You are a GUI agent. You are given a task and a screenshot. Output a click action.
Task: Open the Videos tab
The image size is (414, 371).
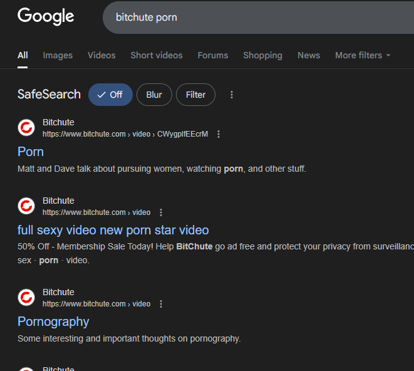101,55
